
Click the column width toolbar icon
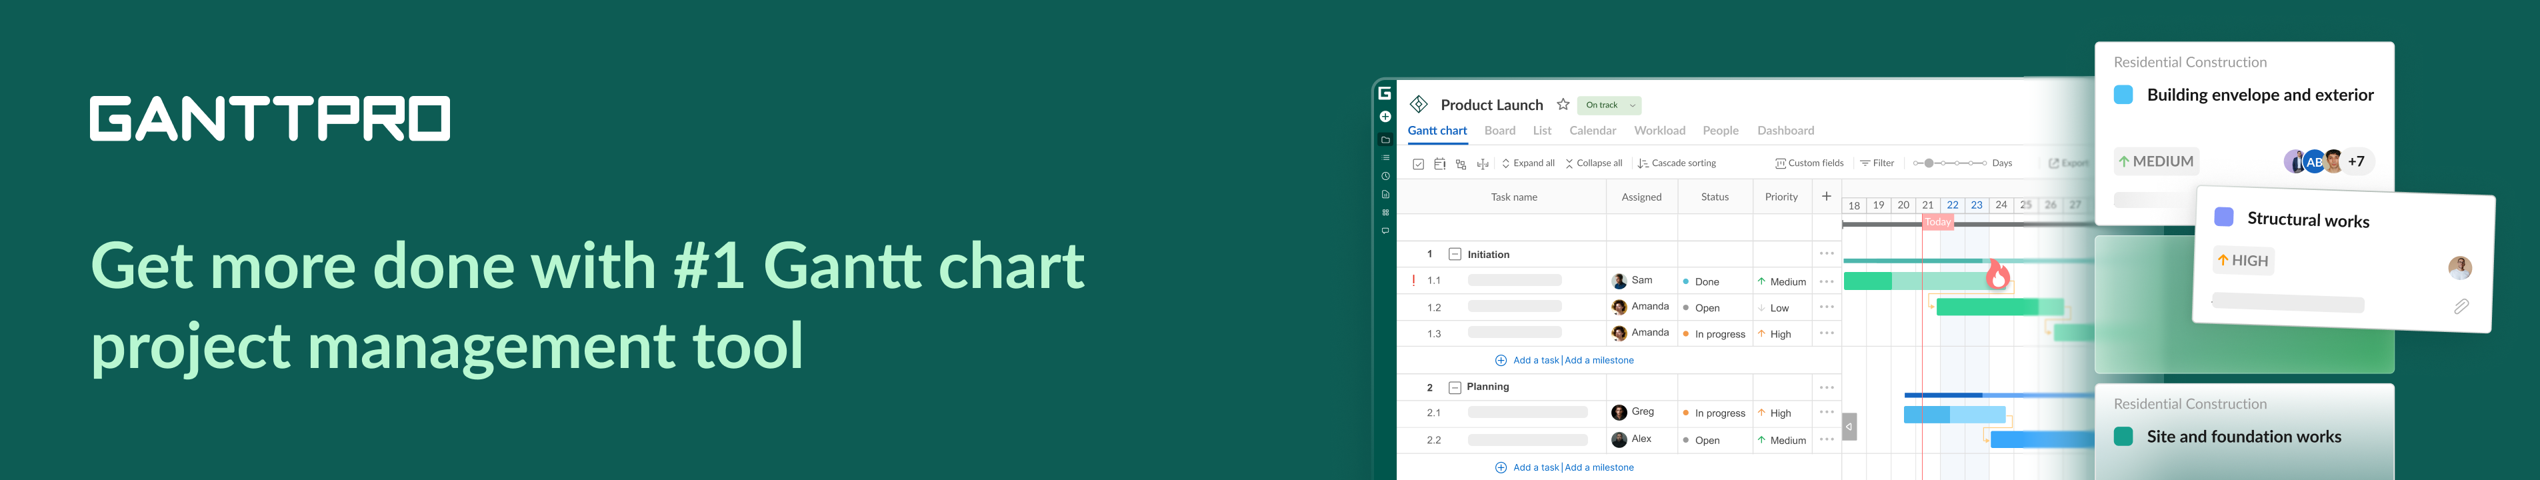[x=1483, y=163]
